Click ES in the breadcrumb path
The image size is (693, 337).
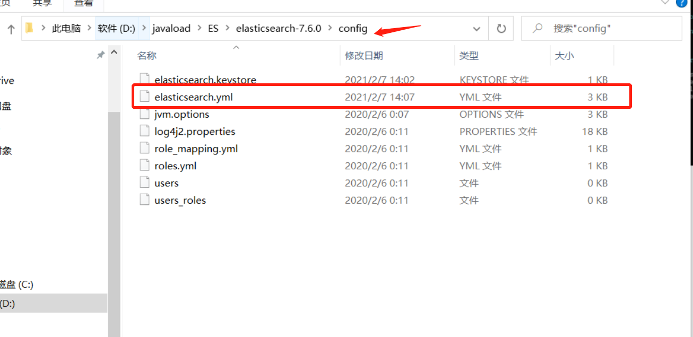(x=213, y=29)
